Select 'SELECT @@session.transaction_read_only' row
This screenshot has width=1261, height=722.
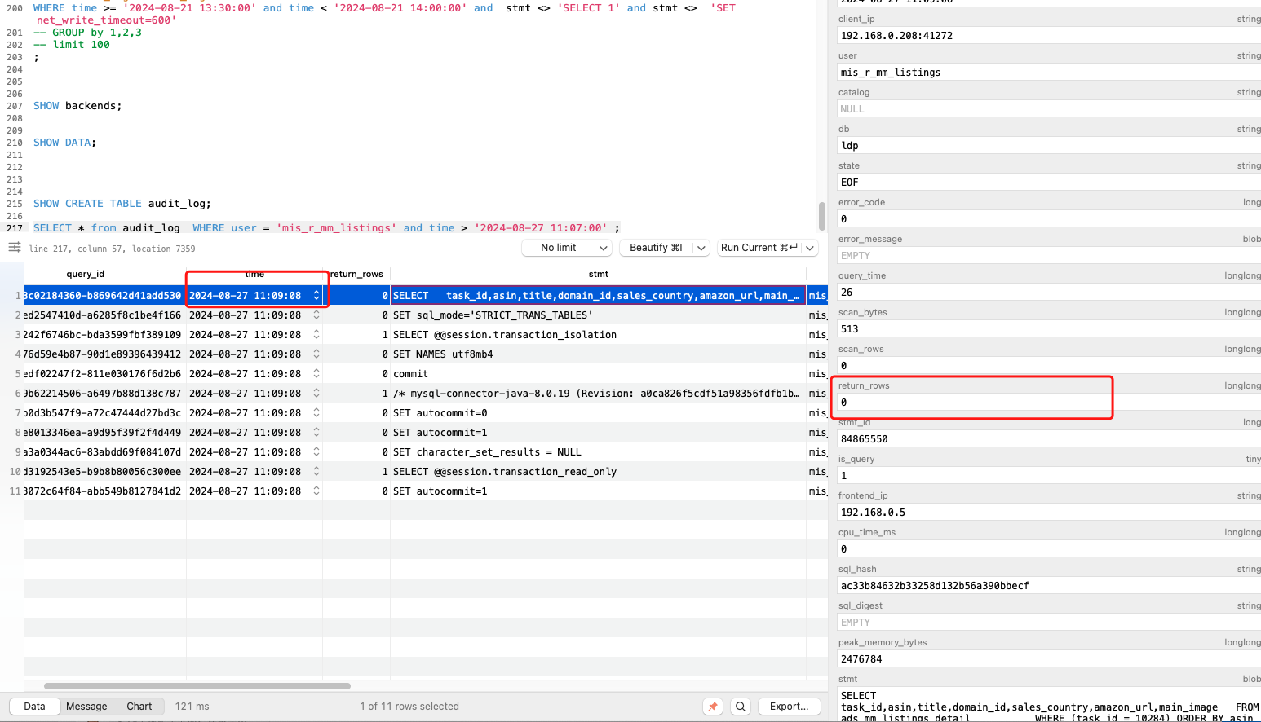click(x=426, y=472)
